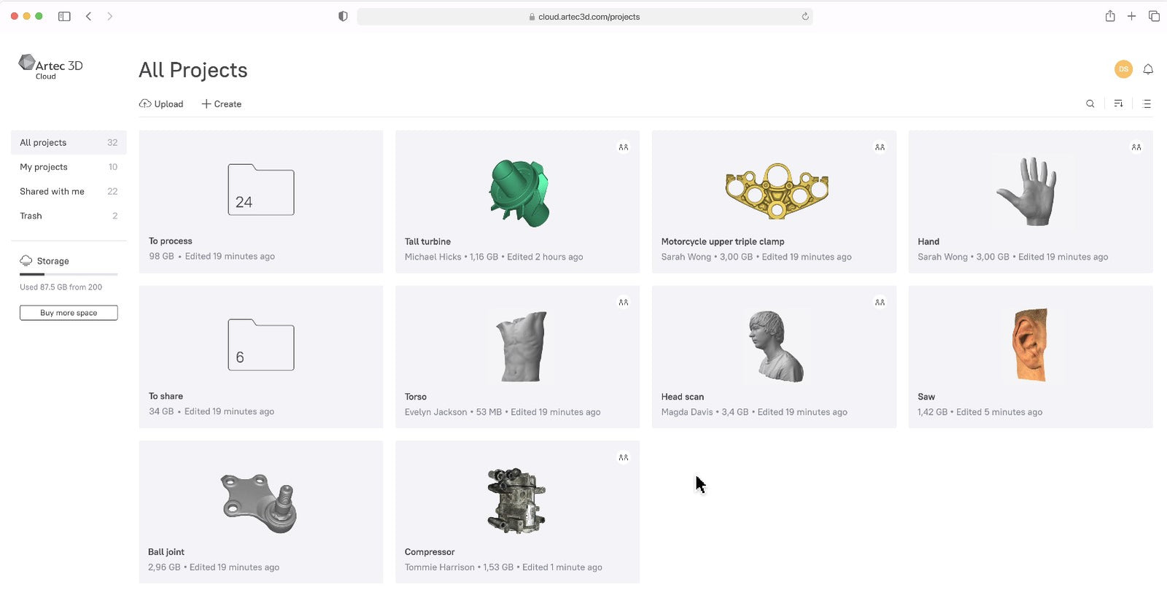Screen dimensions: 1167x606
Task: Click shared-users icon on Hand project
Action: point(1136,147)
